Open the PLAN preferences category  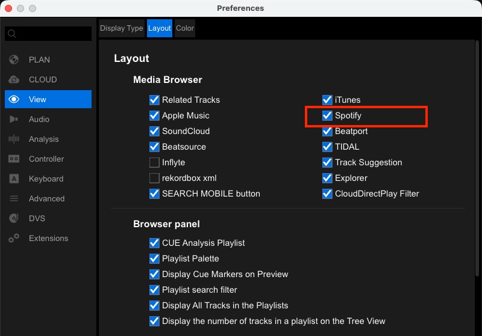point(39,60)
